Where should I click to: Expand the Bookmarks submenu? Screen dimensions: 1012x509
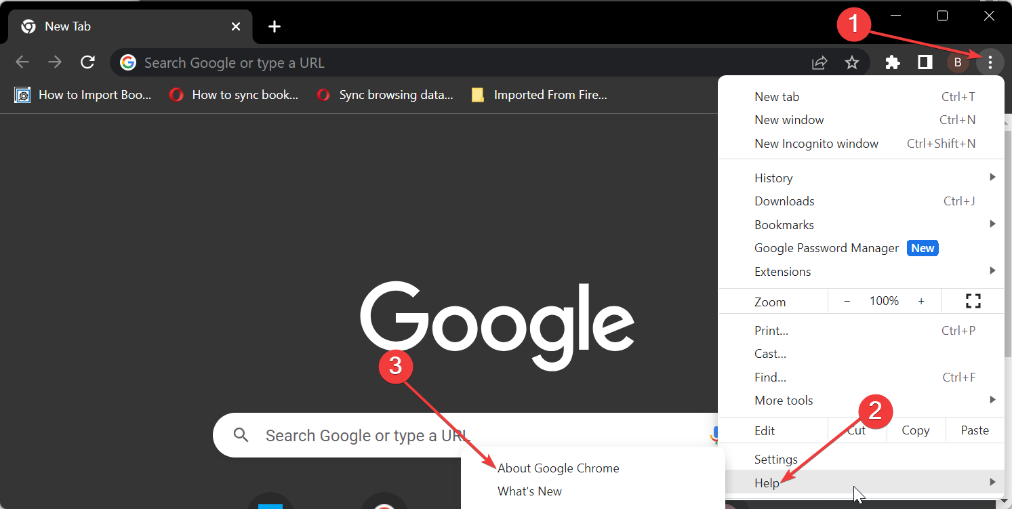tap(861, 224)
